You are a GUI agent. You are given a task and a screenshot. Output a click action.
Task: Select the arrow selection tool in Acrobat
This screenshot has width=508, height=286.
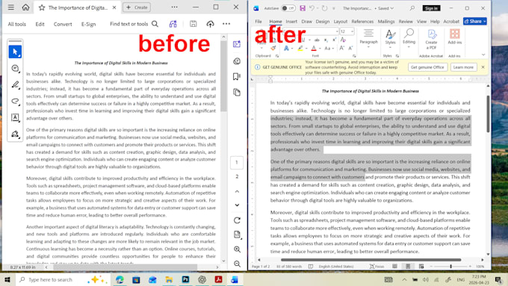(15, 52)
